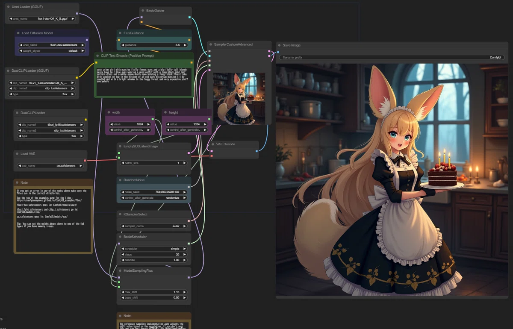Click the filename_prefix field in Save Image

392,57
